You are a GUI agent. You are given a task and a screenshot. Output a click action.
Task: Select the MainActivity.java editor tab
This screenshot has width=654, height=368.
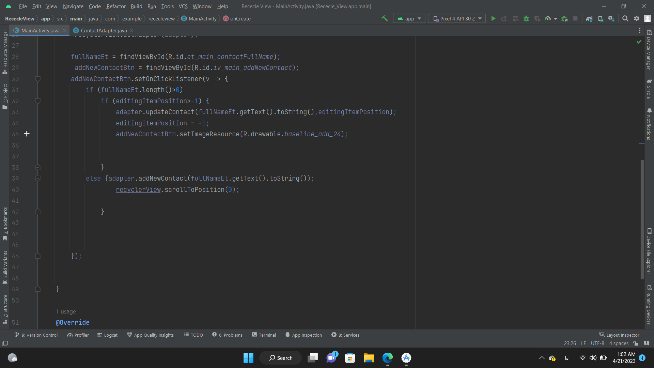(x=40, y=30)
